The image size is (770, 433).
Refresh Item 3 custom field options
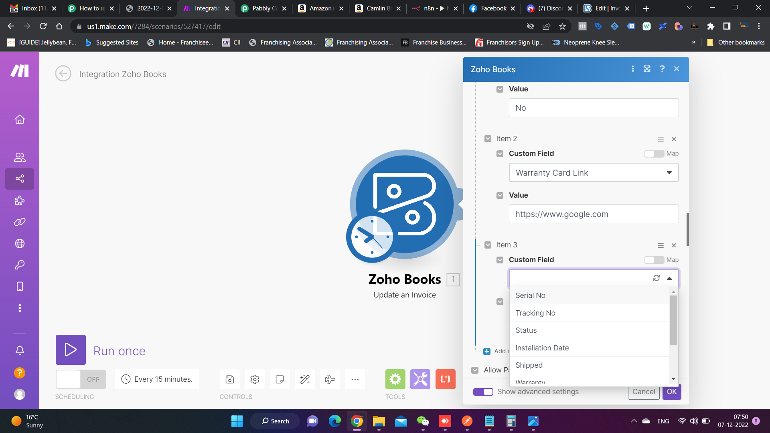(657, 278)
